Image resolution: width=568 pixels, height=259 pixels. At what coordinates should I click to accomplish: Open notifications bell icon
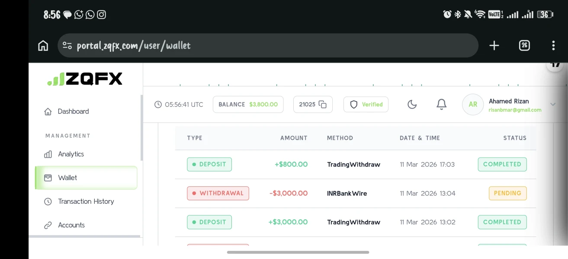(x=441, y=104)
